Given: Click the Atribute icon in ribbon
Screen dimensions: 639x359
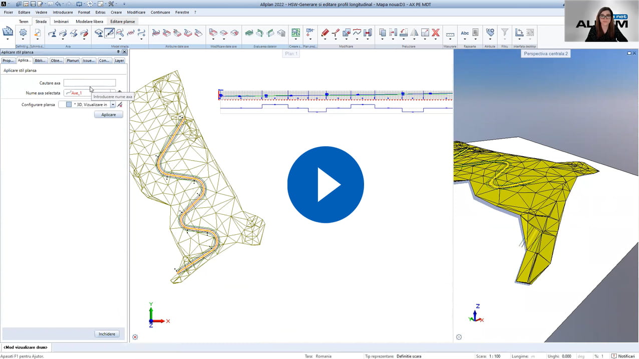Looking at the screenshot, I should [x=490, y=33].
